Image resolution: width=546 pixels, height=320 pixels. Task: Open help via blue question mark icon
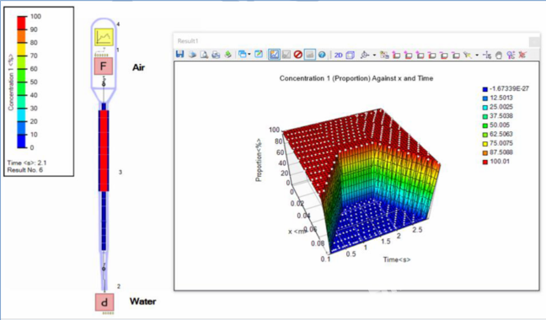[322, 55]
